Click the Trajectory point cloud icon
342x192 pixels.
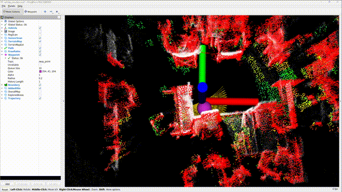pos(6,98)
